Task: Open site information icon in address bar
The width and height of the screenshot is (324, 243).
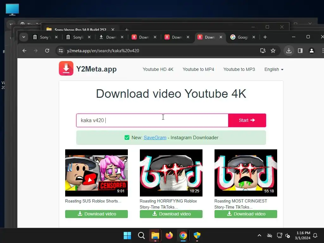Action: pos(61,51)
